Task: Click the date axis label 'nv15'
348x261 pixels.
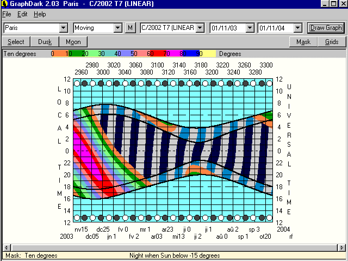Action: coord(81,229)
